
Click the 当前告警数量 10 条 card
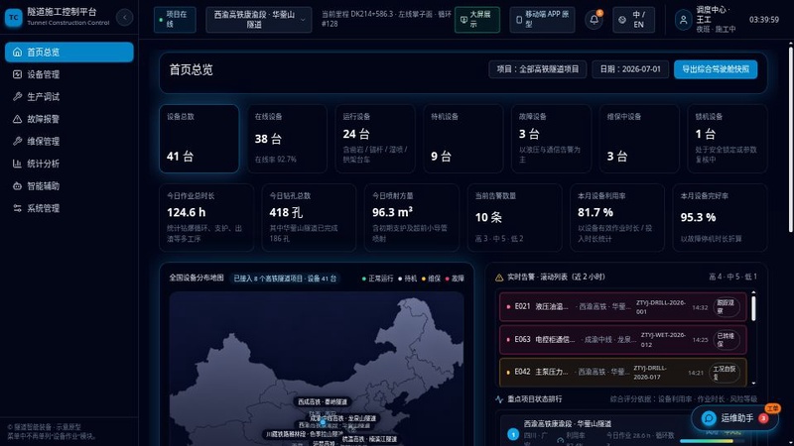click(515, 217)
